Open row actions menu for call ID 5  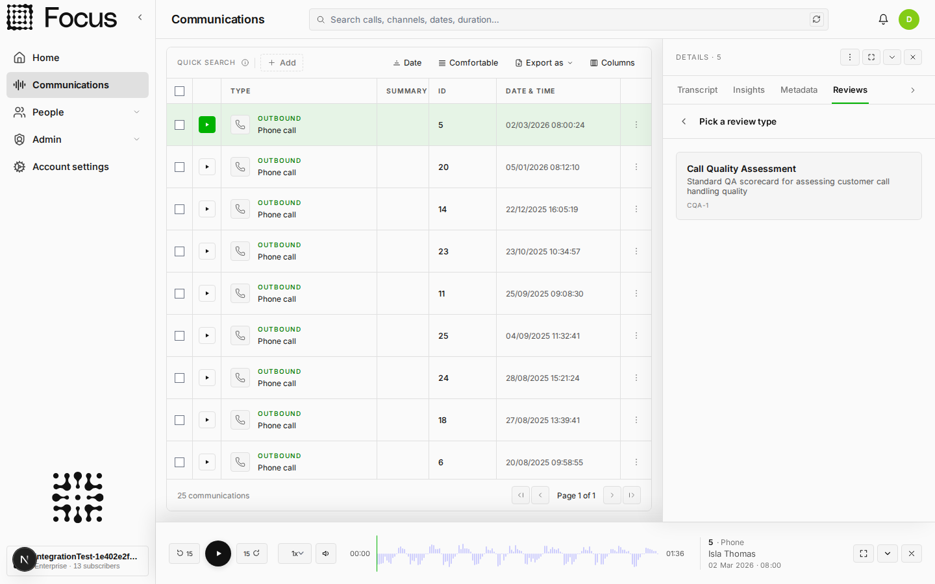pyautogui.click(x=636, y=125)
